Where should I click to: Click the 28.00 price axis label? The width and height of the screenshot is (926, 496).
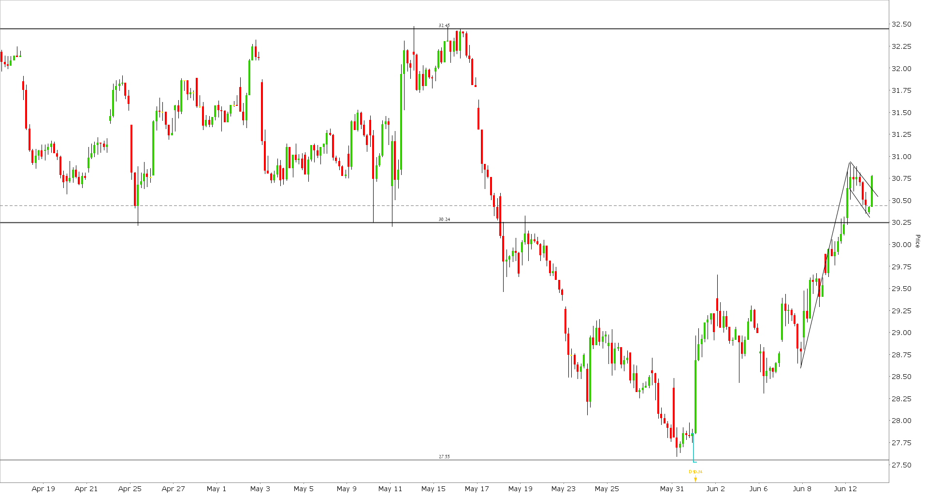pos(901,421)
